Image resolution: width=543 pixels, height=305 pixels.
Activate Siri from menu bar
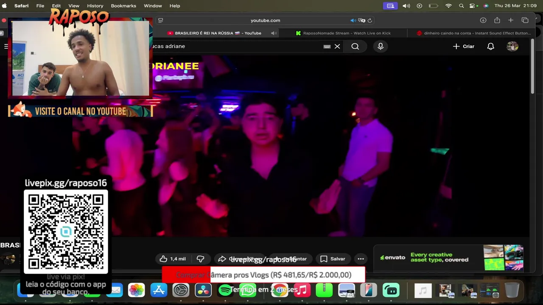[x=486, y=6]
